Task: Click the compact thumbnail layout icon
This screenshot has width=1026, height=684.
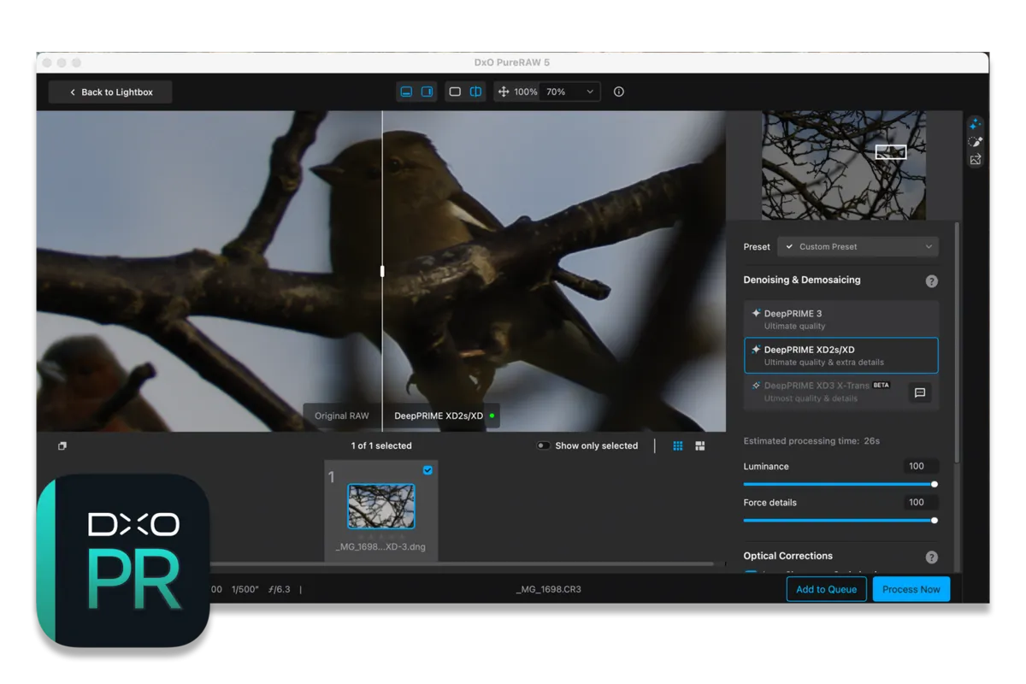Action: [x=699, y=445]
